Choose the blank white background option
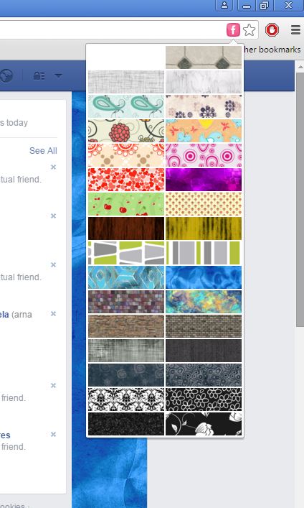 (126, 57)
